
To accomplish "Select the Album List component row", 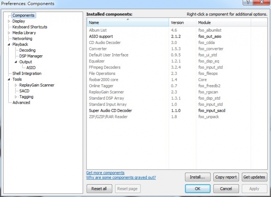I will point(177,30).
